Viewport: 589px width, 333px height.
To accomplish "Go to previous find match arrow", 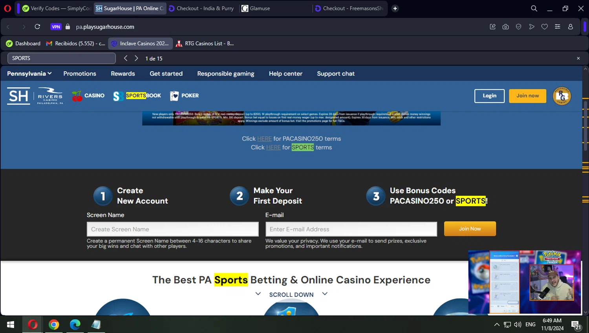I will pos(126,58).
